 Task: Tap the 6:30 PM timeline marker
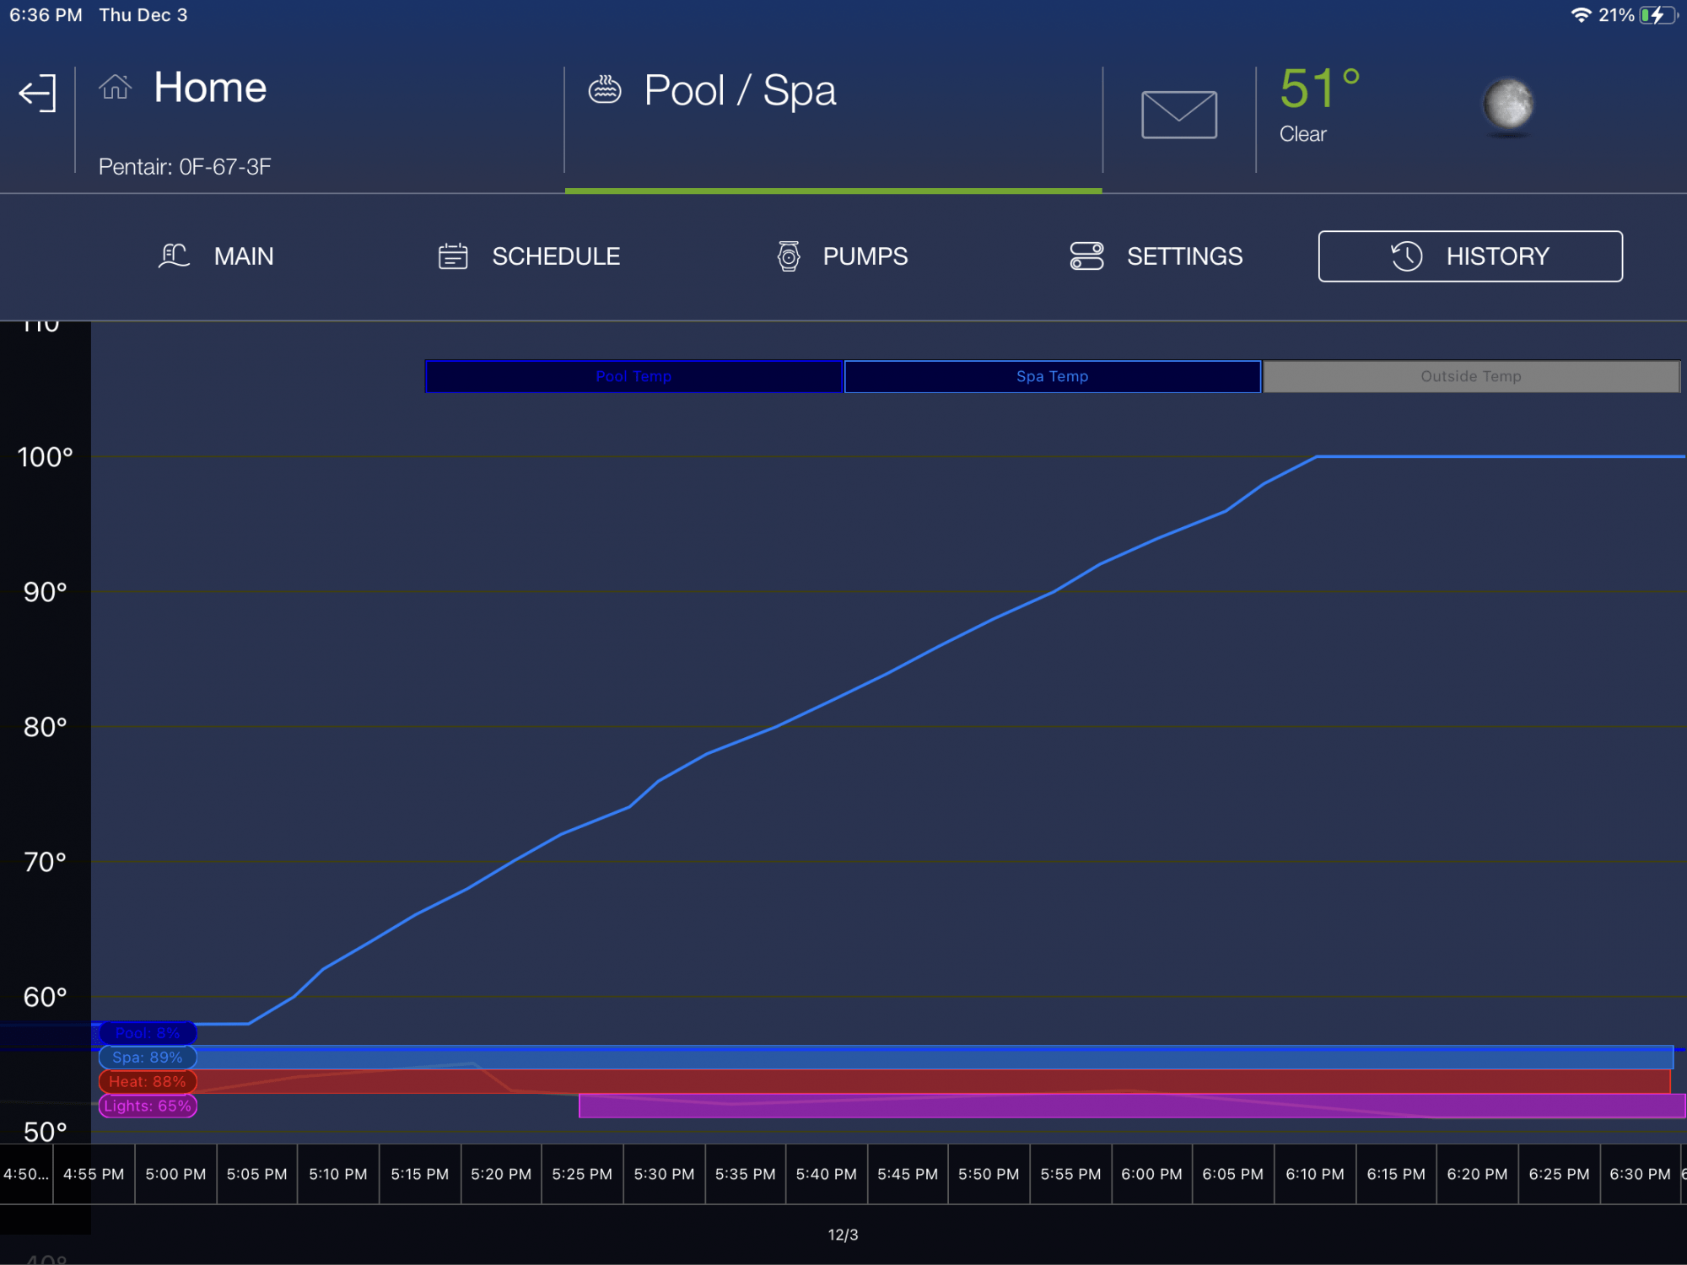click(x=1640, y=1174)
